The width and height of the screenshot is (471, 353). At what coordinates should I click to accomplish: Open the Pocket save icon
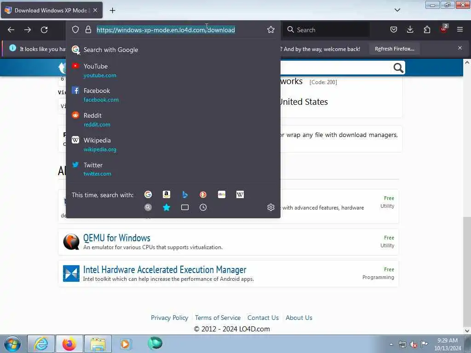394,29
